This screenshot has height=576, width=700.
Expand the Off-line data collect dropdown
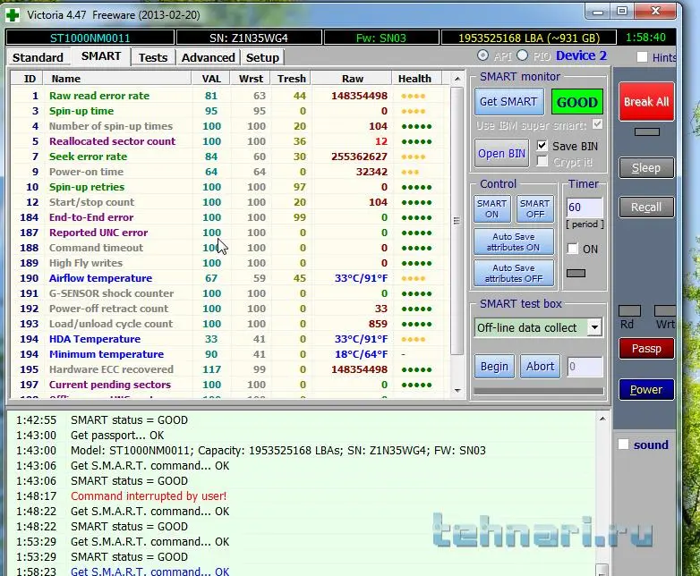pos(594,327)
